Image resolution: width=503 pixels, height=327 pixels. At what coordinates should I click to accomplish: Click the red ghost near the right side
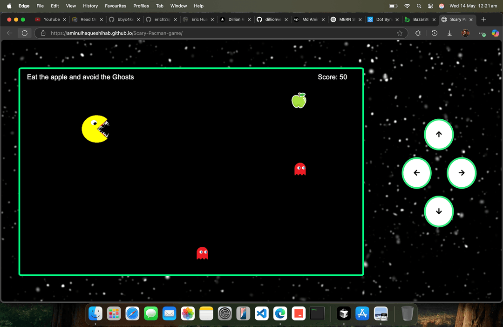click(x=300, y=169)
